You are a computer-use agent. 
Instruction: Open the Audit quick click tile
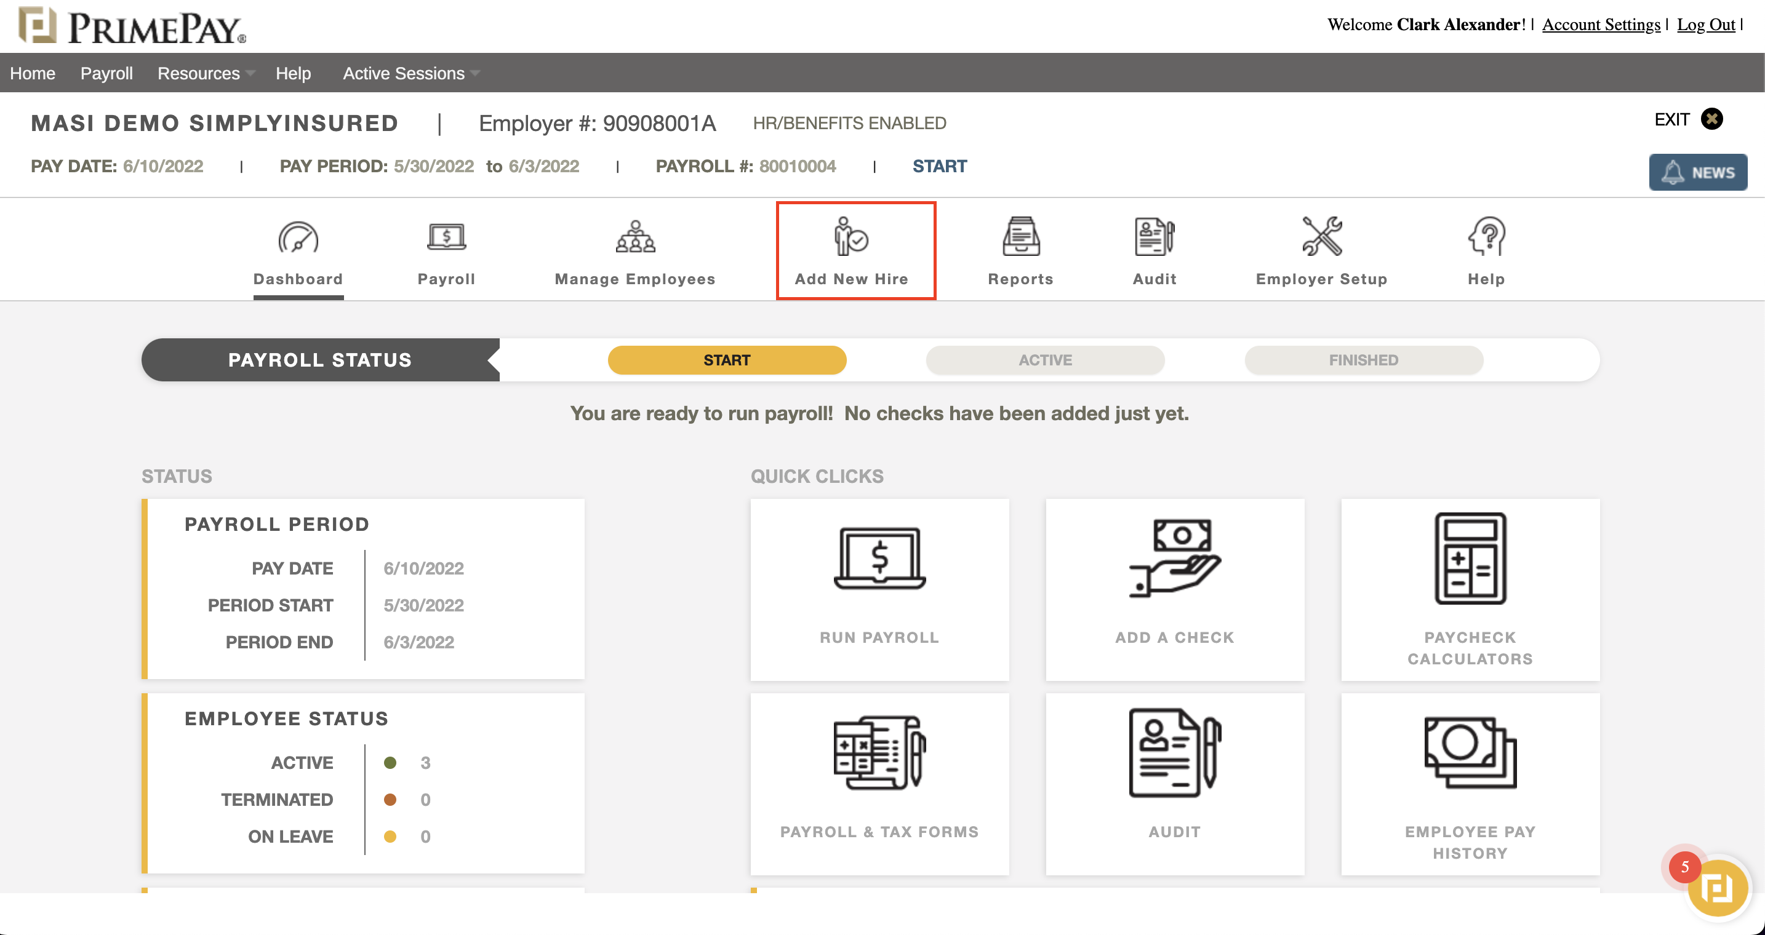(1175, 784)
